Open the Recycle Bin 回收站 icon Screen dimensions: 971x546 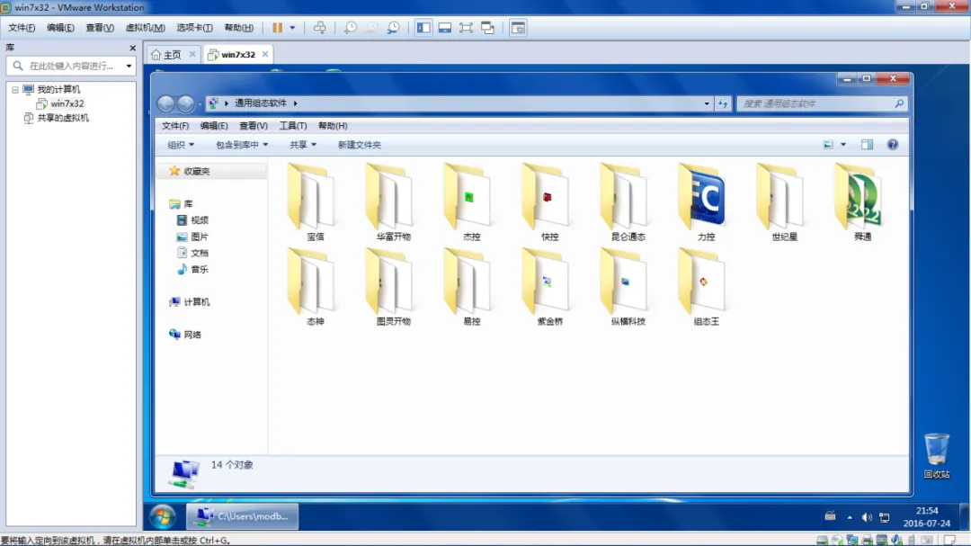(936, 456)
